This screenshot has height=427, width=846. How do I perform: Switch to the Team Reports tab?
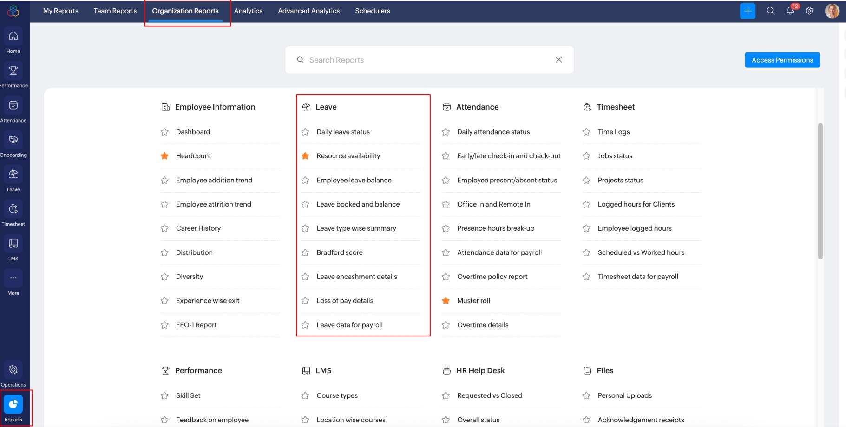point(115,11)
